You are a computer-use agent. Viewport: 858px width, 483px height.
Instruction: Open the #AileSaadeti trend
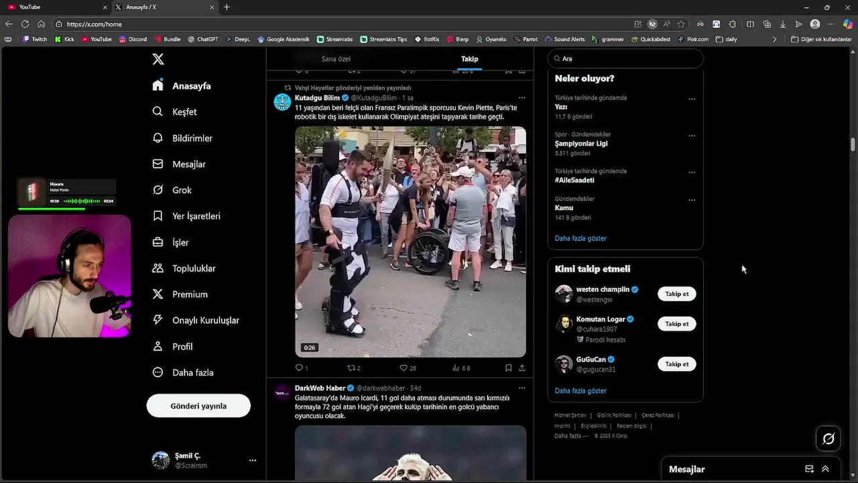coord(574,180)
